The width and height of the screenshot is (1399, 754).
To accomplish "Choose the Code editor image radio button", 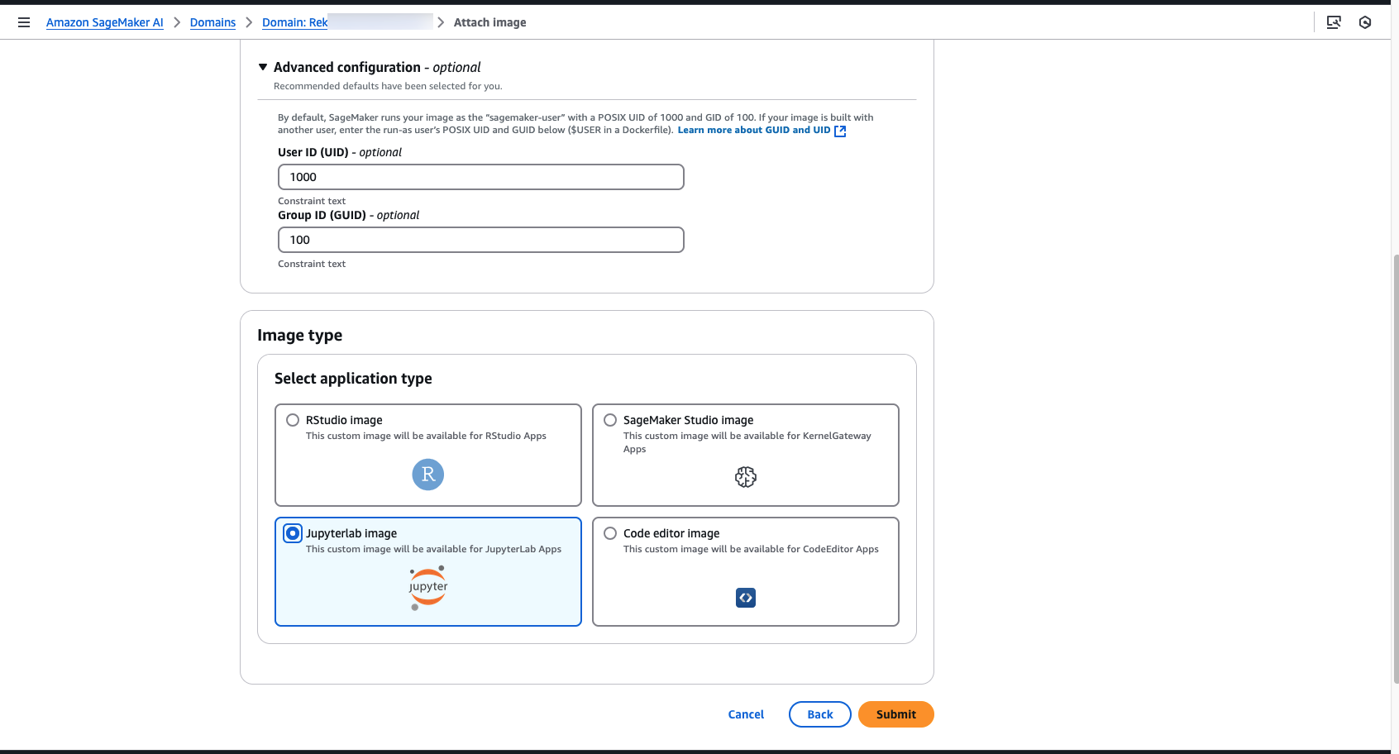I will 610,533.
